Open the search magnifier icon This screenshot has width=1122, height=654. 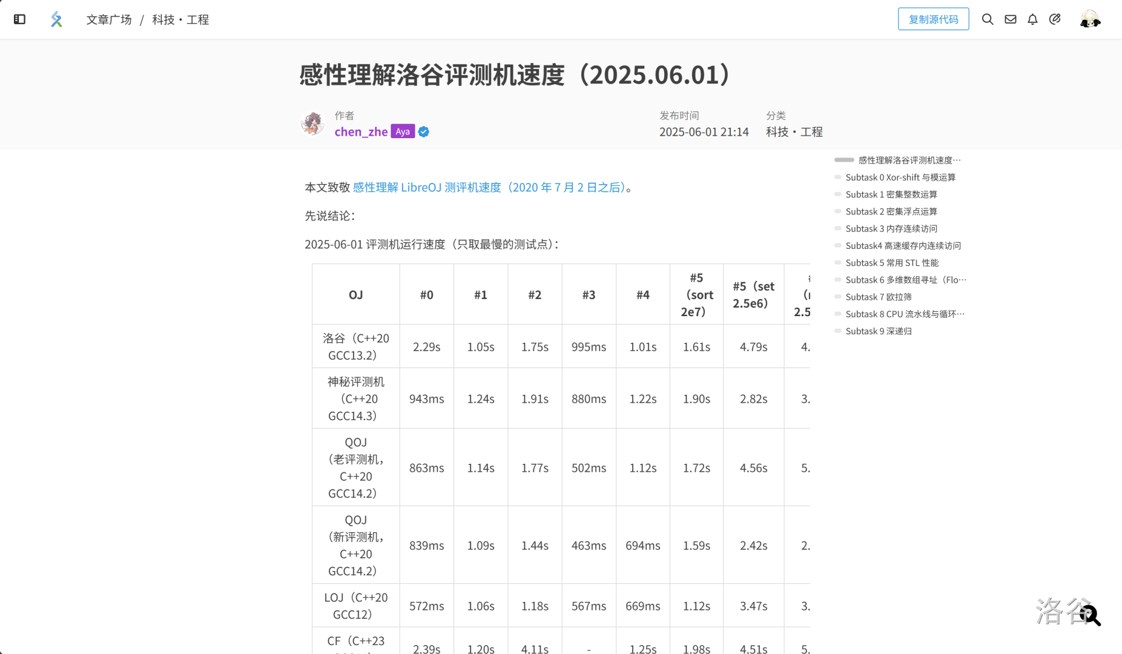click(x=987, y=19)
